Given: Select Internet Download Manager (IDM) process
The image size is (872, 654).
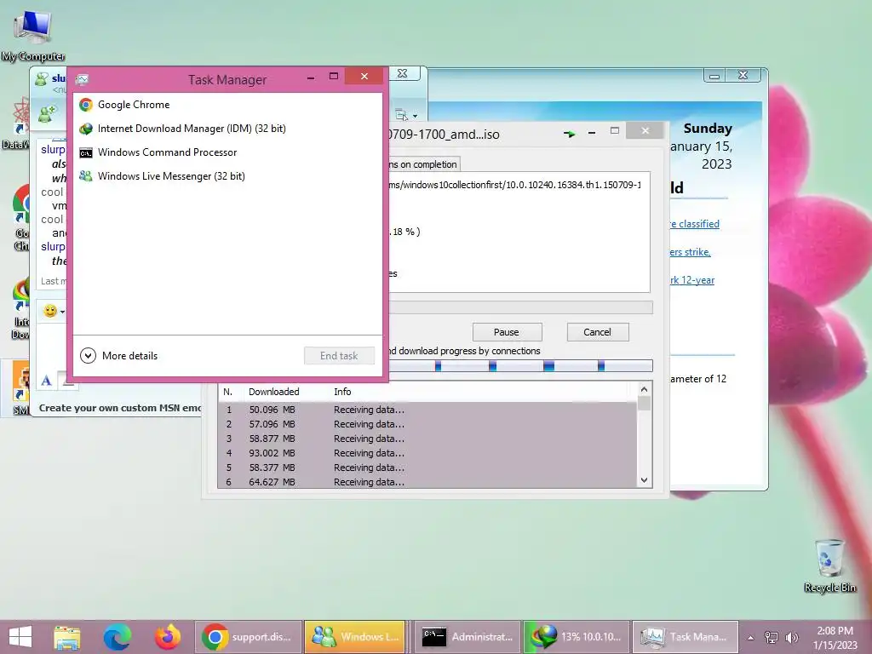Looking at the screenshot, I should pos(227,129).
